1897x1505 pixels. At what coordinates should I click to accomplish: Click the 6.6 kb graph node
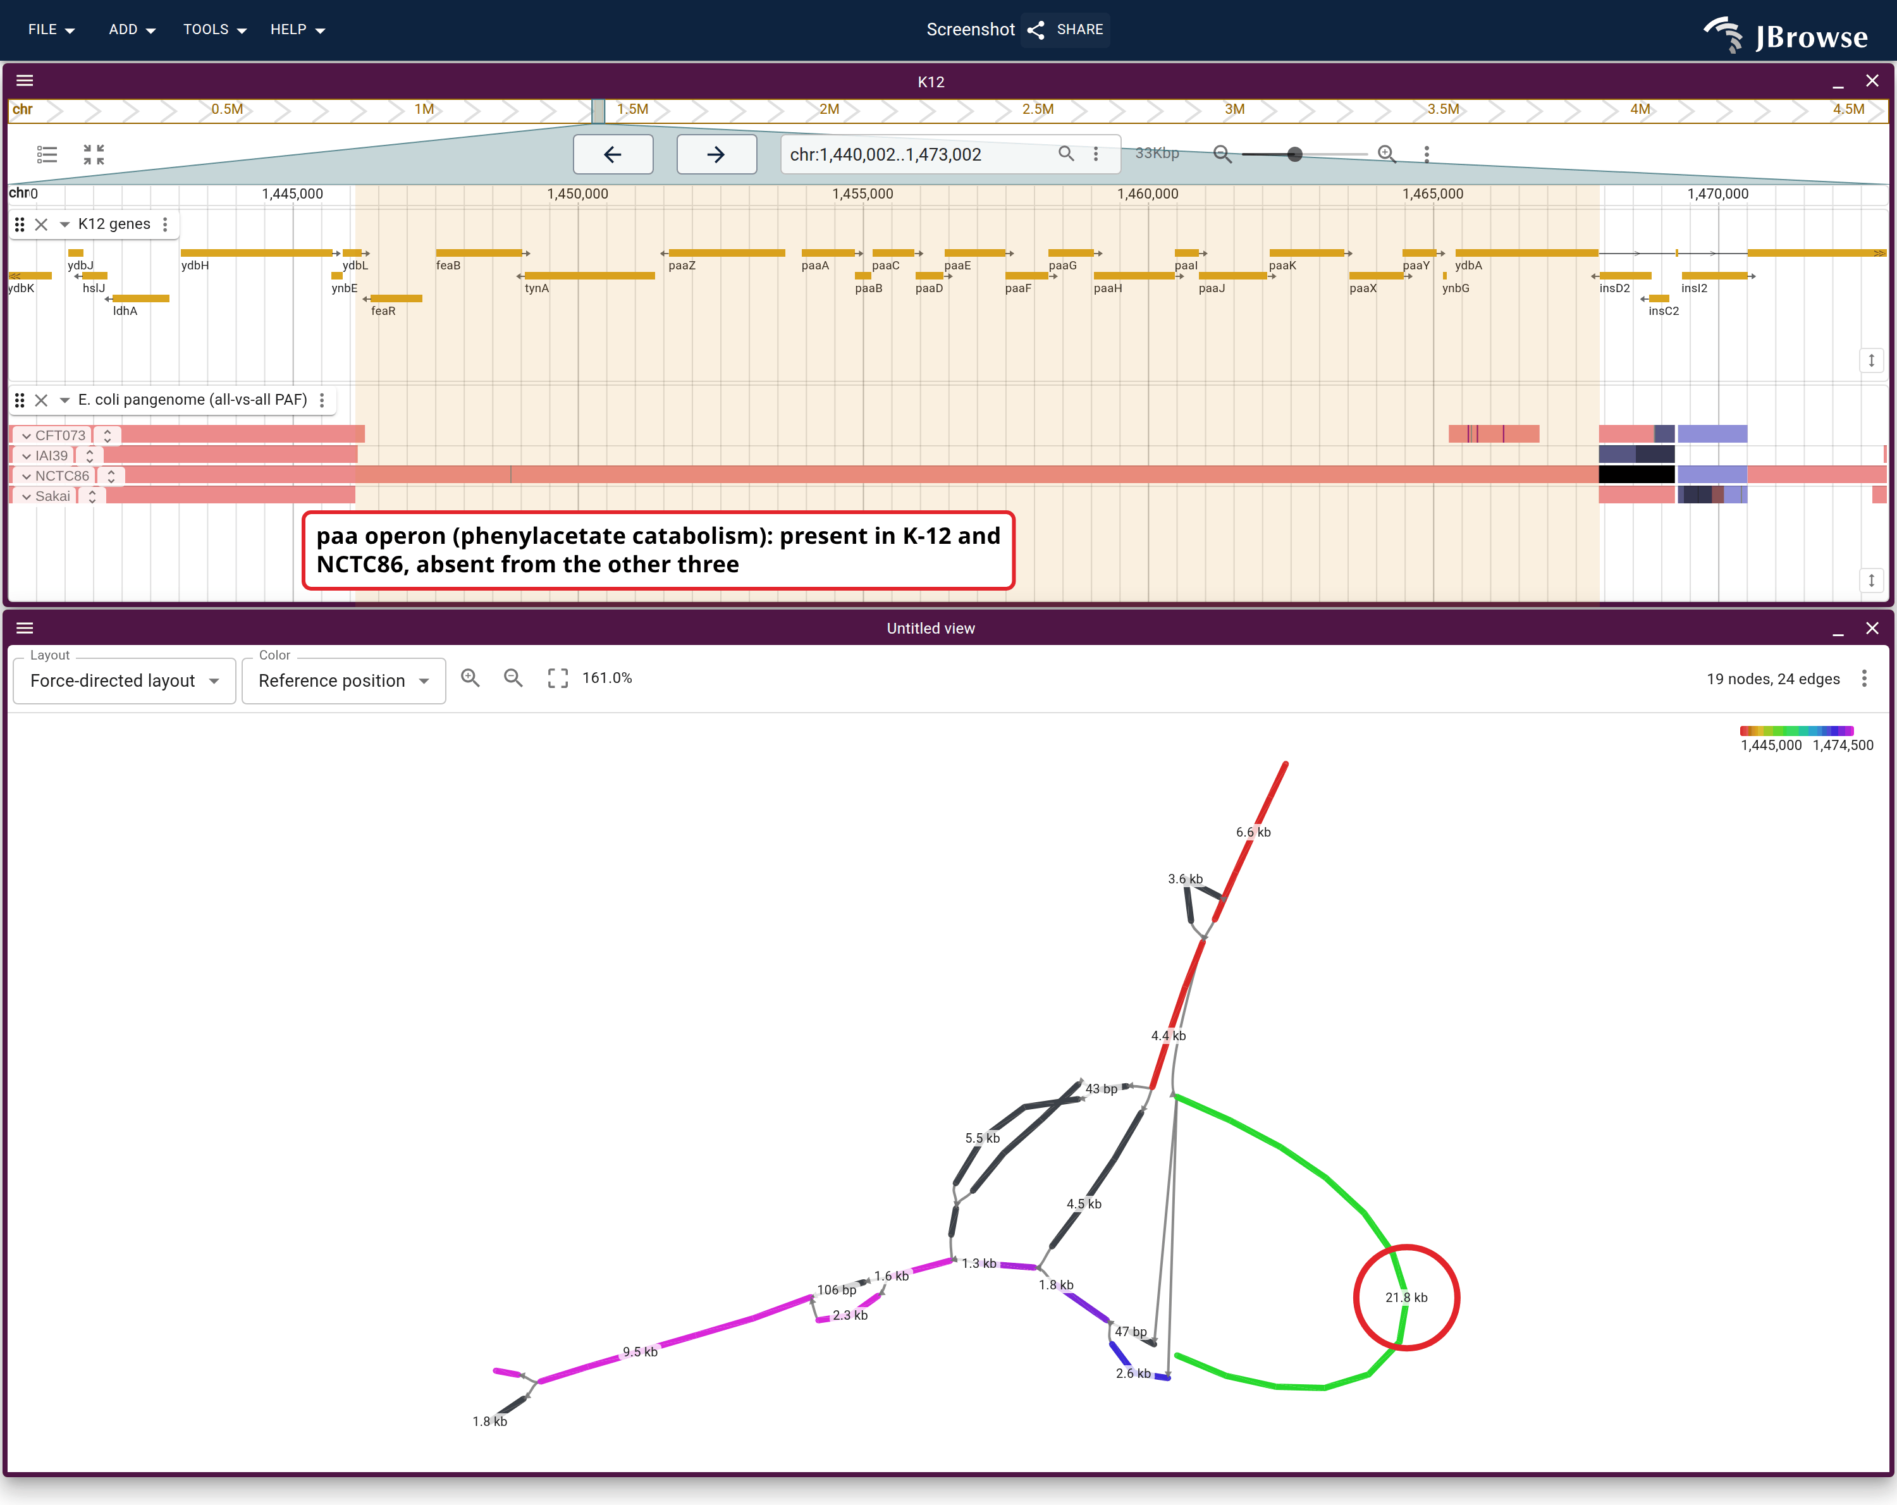(1253, 832)
